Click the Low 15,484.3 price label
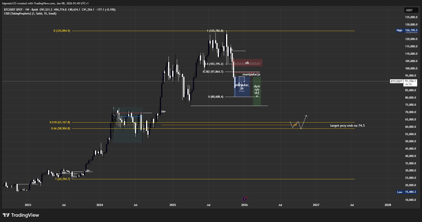422x222 pixels. [407, 192]
